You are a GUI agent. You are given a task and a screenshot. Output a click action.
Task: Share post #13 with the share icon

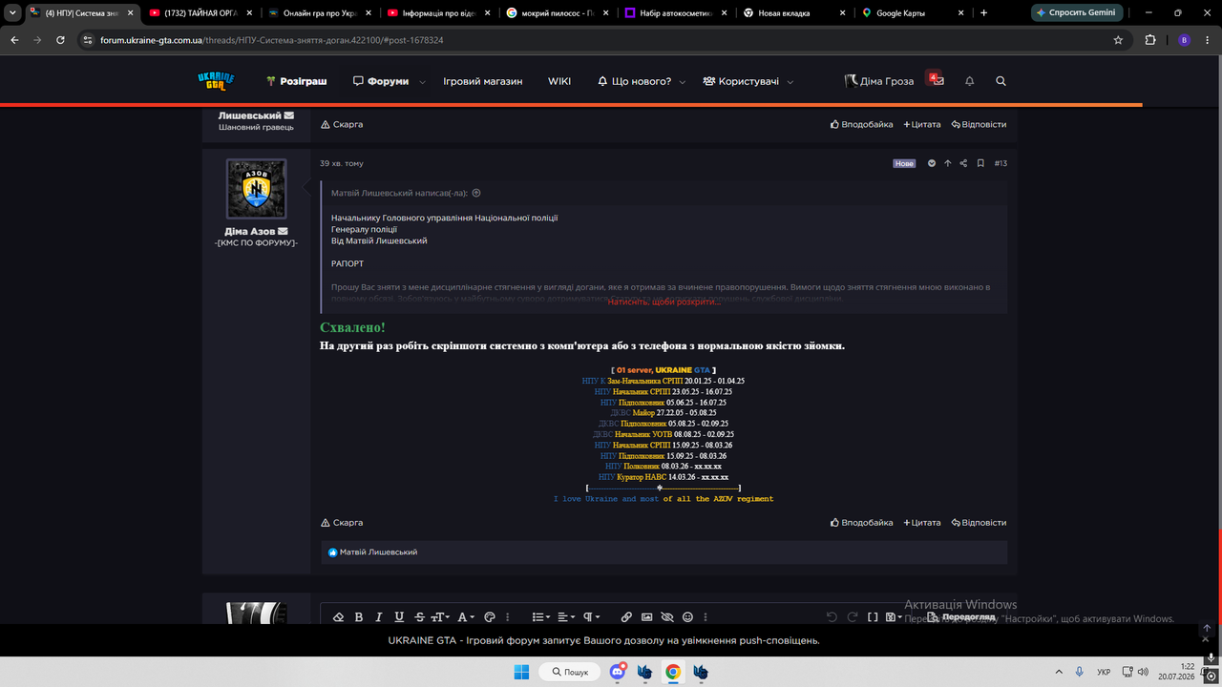(963, 163)
